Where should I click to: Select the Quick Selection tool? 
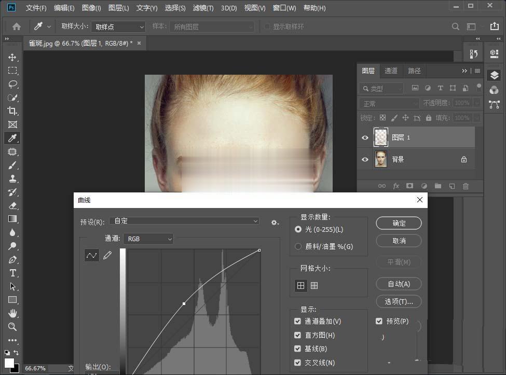click(12, 98)
